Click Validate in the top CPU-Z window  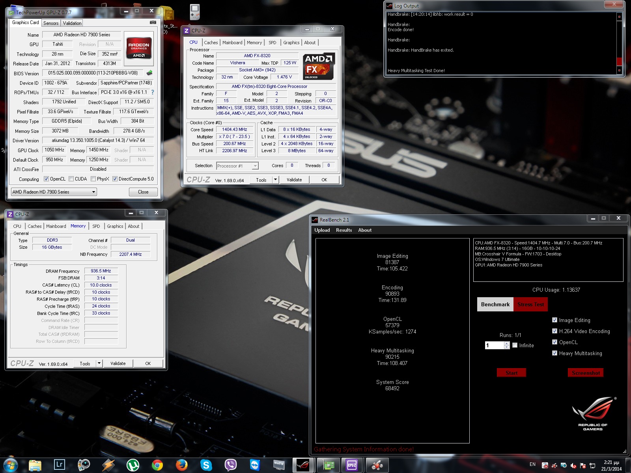294,180
